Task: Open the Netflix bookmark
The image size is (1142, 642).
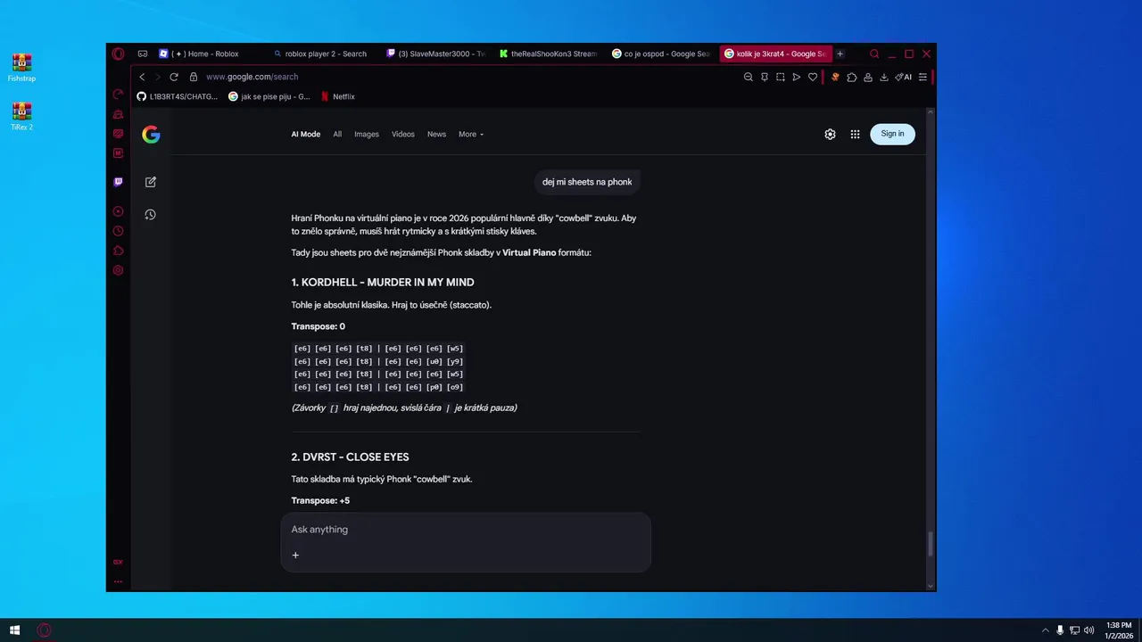Action: pyautogui.click(x=338, y=96)
